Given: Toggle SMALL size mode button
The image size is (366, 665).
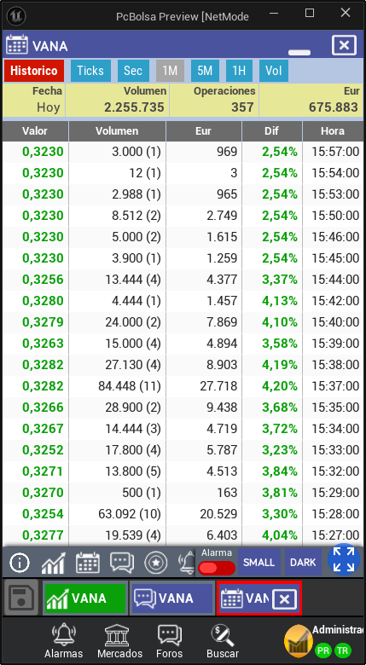Looking at the screenshot, I should tap(259, 563).
